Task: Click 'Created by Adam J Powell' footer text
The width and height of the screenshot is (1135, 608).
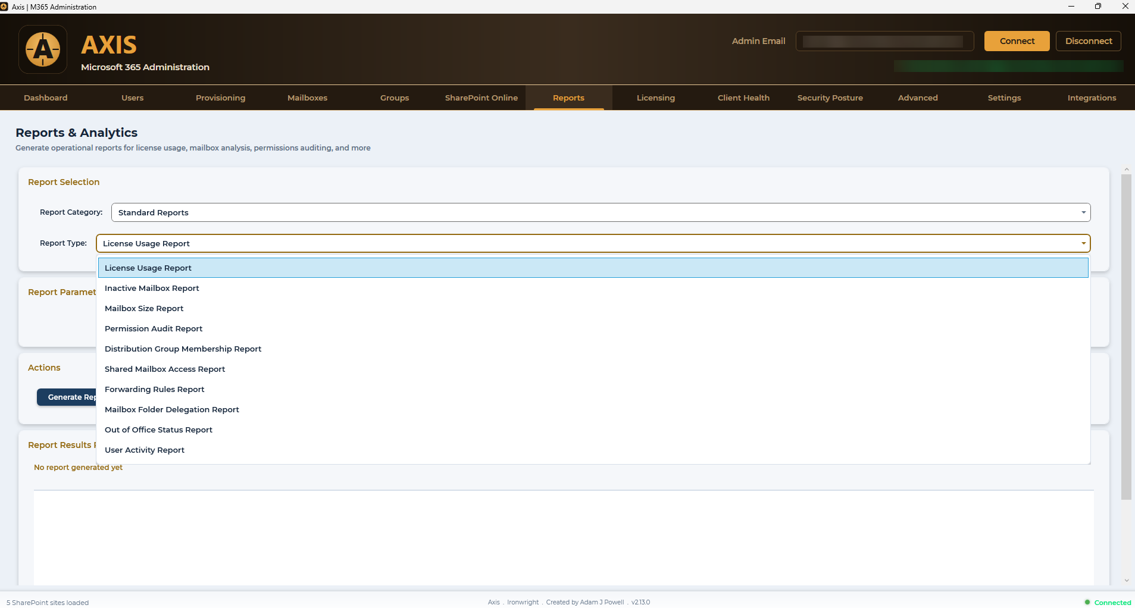Action: pos(585,602)
